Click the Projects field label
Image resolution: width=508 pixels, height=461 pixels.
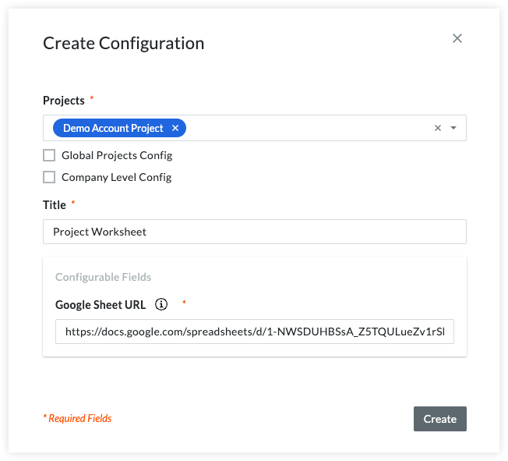click(x=63, y=101)
